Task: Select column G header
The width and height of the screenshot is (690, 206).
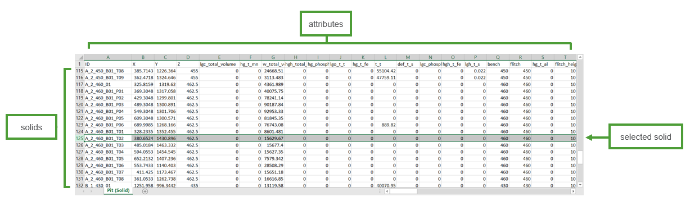Action: click(x=273, y=57)
